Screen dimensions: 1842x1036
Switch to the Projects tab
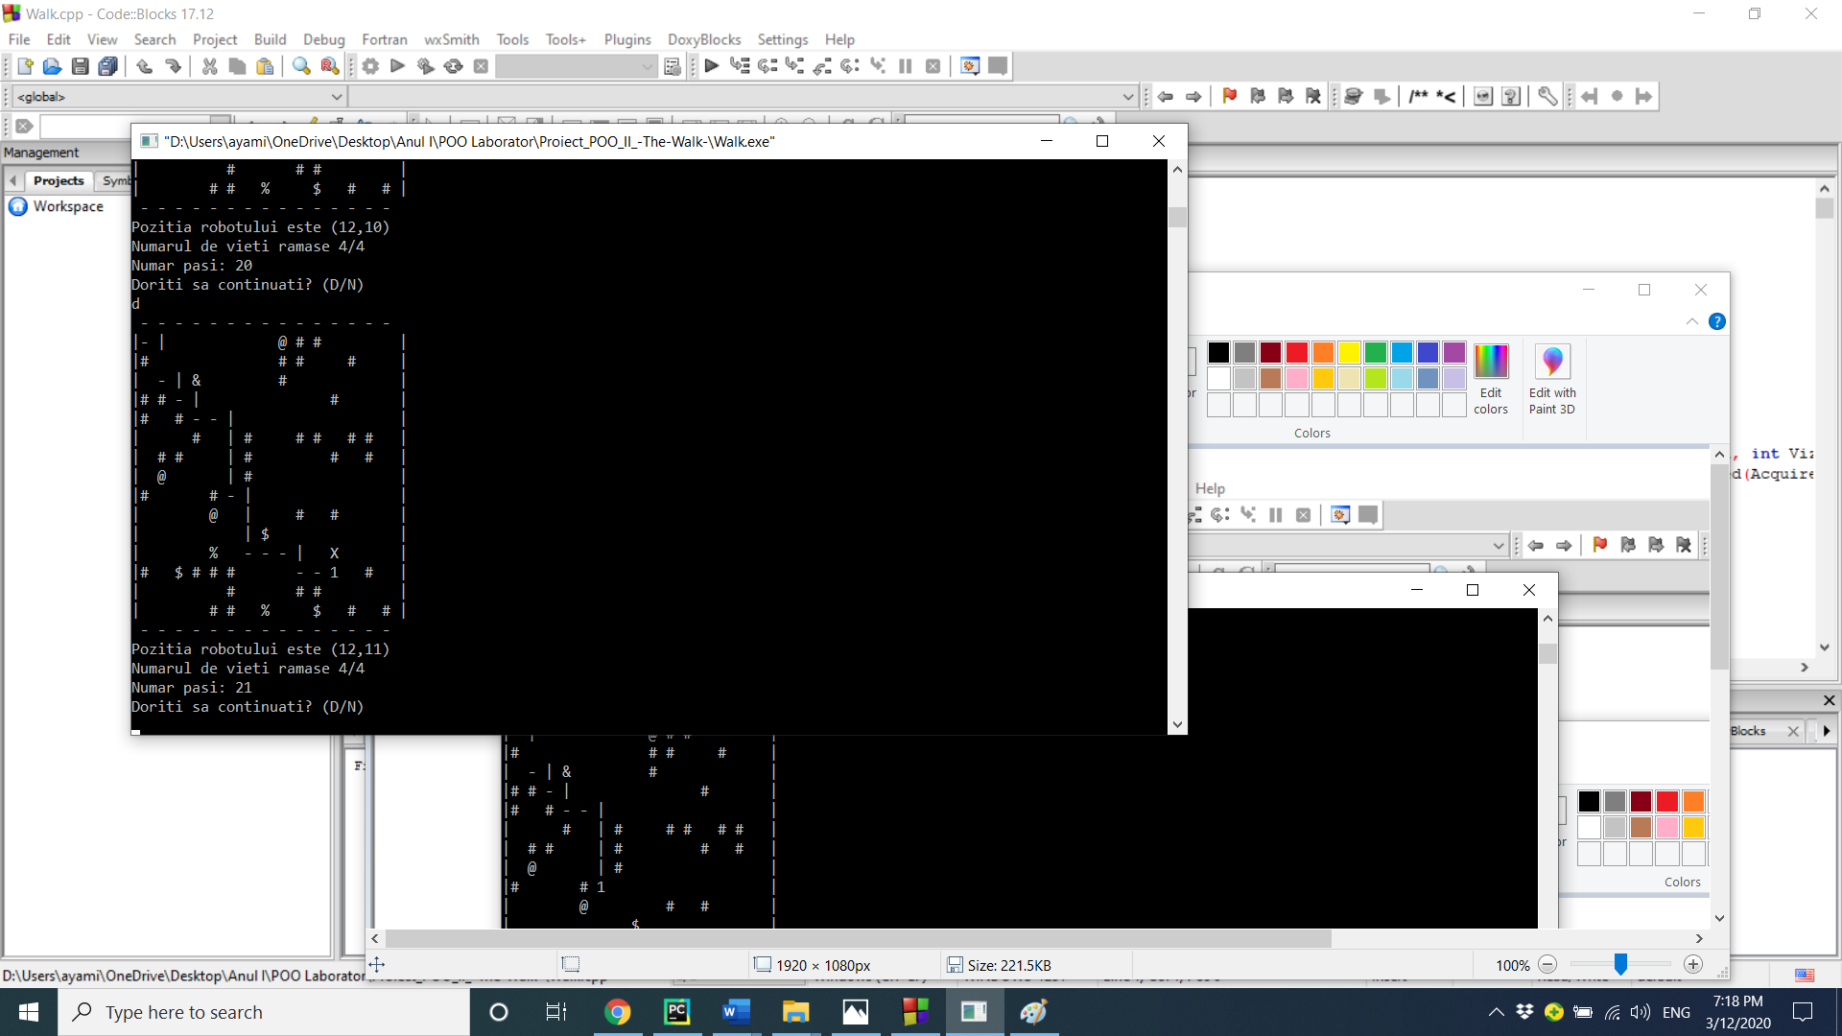[x=59, y=180]
